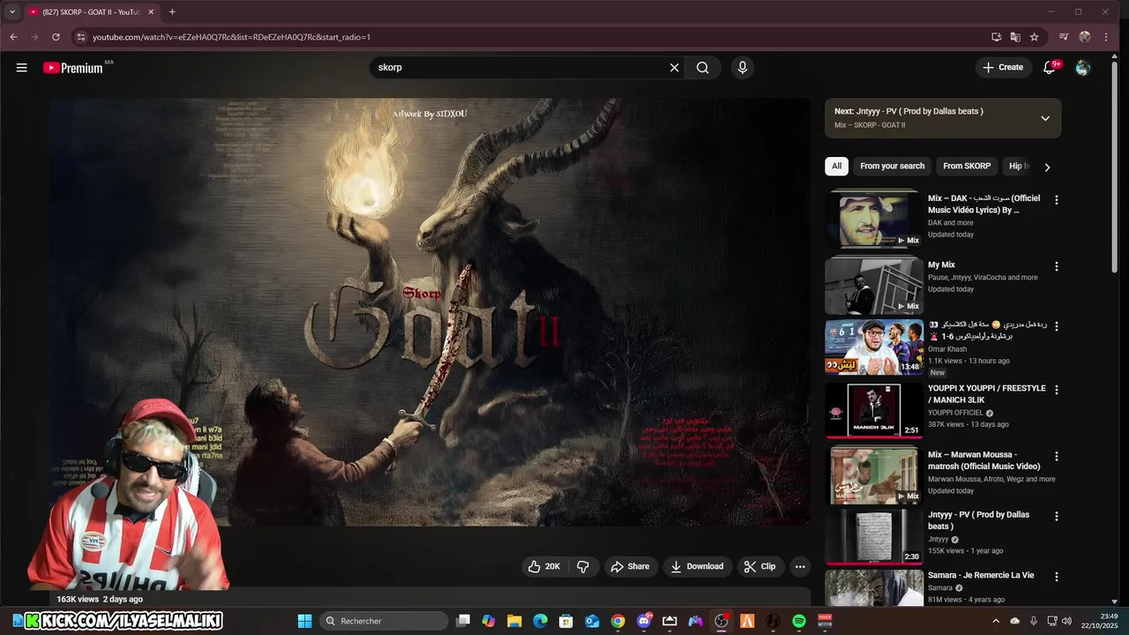Viewport: 1129px width, 635px height.
Task: Open Mix – DAK thumbnail
Action: tap(874, 220)
